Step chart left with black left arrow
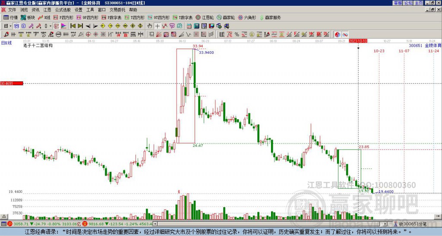The image size is (442, 236). (88, 26)
